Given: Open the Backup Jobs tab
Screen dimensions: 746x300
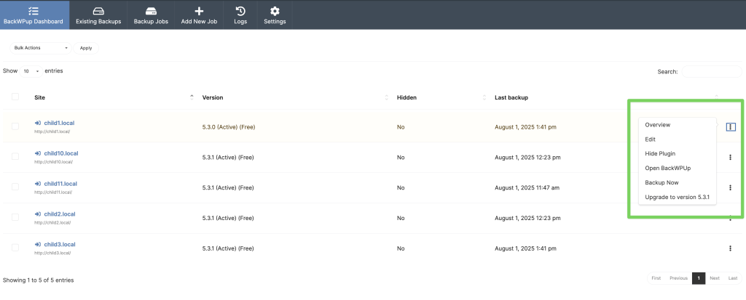Looking at the screenshot, I should coord(151,15).
